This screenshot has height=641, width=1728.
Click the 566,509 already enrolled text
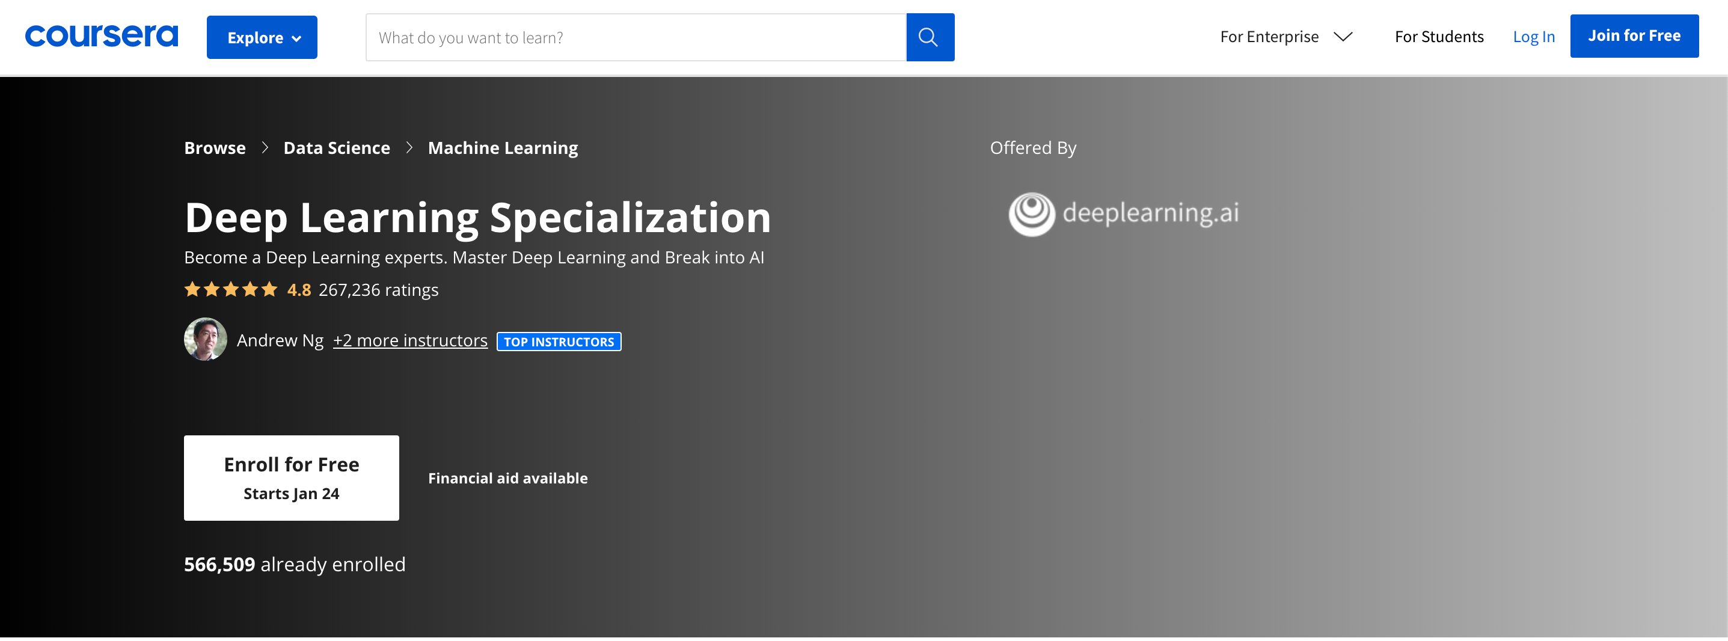coord(295,565)
